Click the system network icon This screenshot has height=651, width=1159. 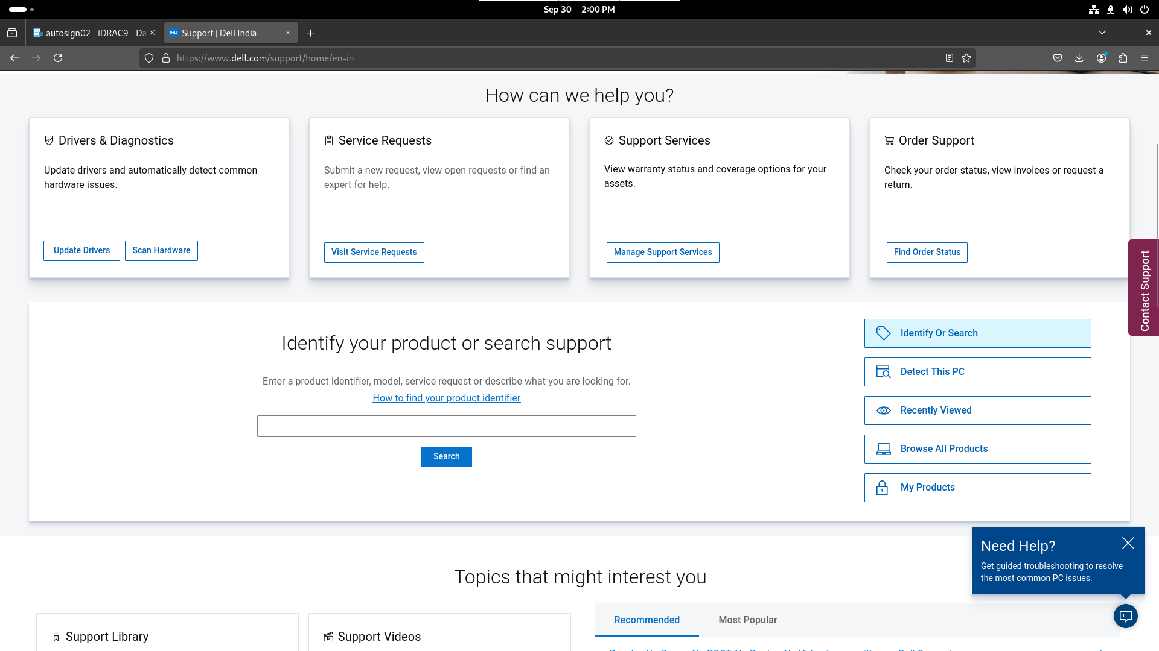(x=1094, y=10)
